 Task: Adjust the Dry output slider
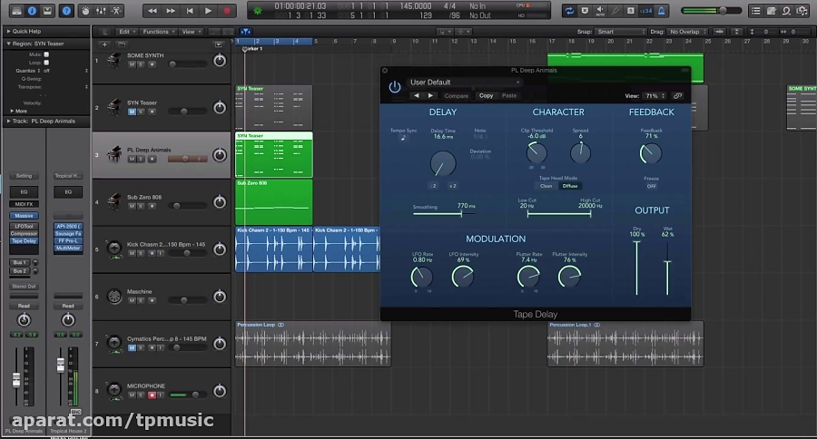coord(636,268)
